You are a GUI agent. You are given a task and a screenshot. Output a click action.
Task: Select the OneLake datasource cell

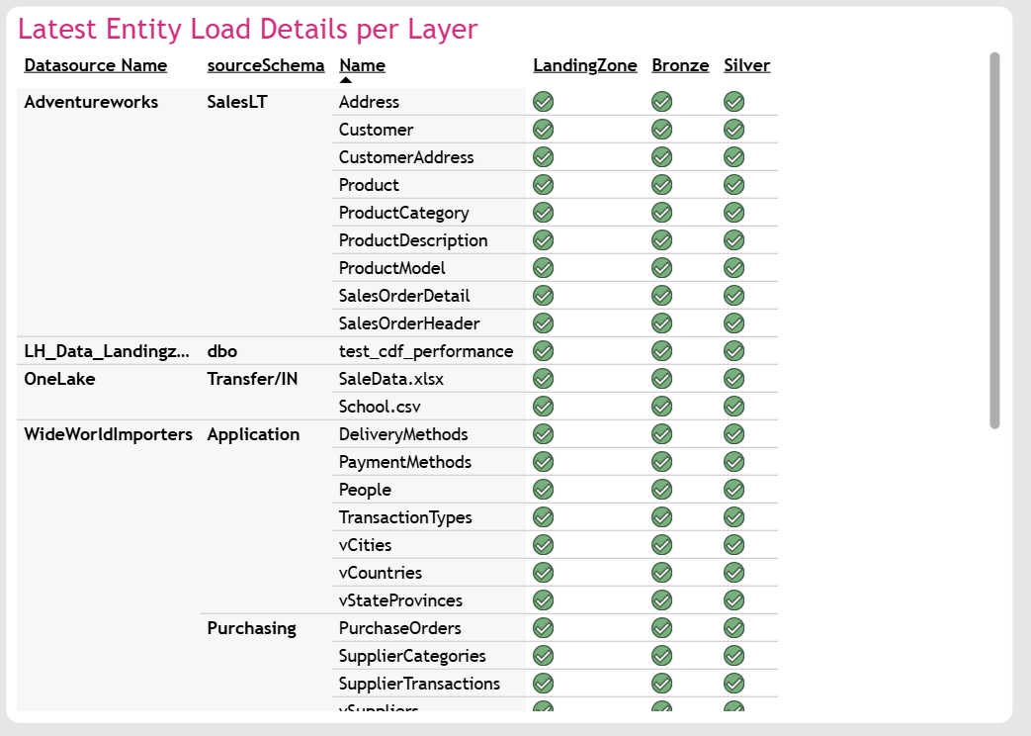click(x=59, y=379)
